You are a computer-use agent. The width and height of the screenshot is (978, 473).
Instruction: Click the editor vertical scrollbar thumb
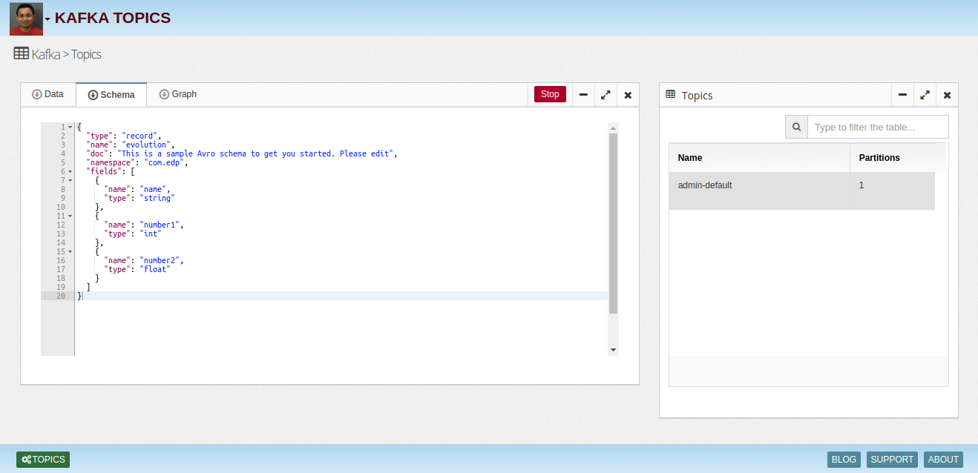(613, 222)
